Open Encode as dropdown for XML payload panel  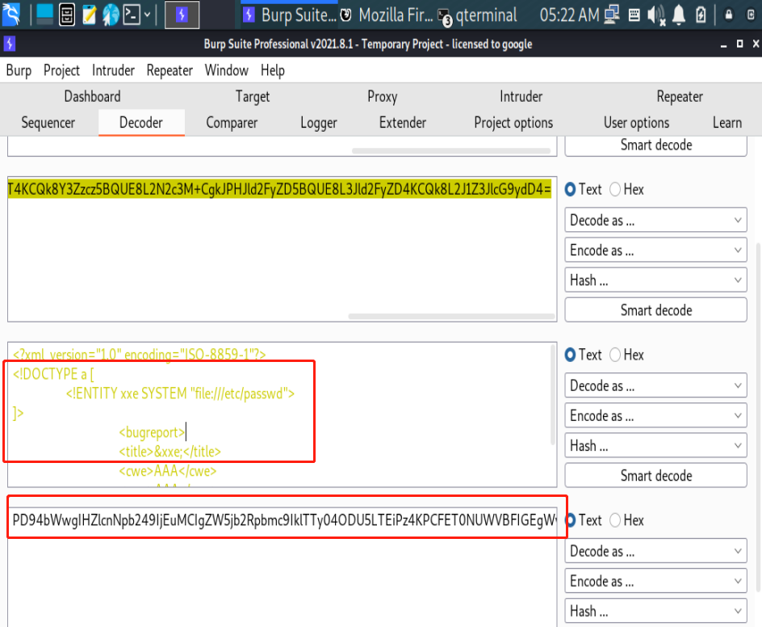655,416
